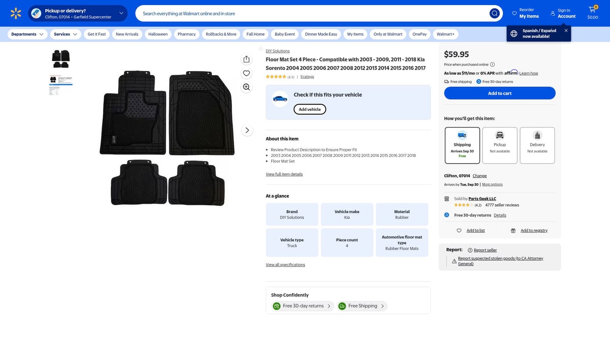Expand Free Shipping details chevron

(x=382, y=306)
